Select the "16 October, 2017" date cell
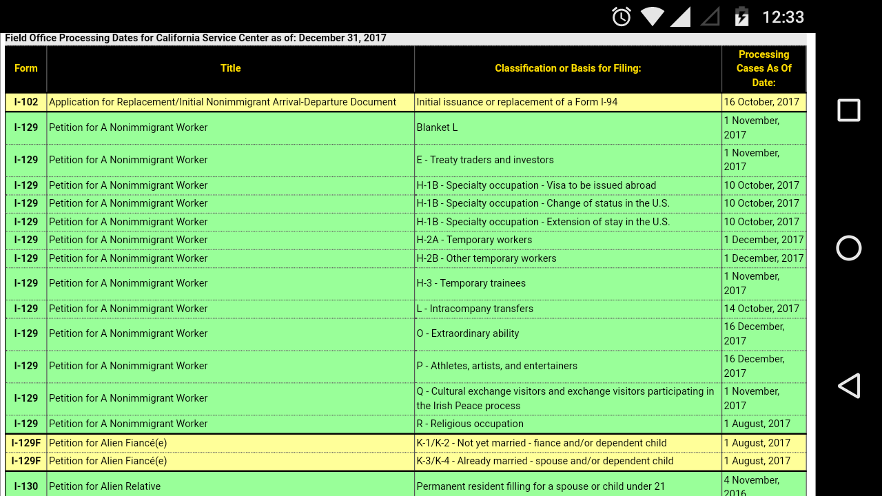Viewport: 882px width, 496px height. click(x=763, y=102)
